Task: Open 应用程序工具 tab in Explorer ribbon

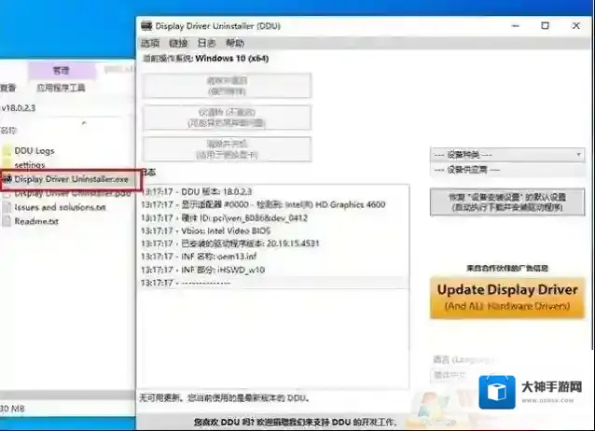Action: tap(61, 88)
